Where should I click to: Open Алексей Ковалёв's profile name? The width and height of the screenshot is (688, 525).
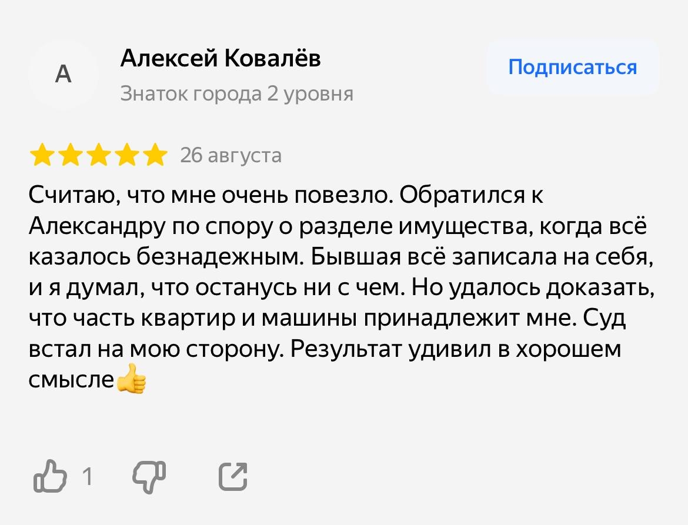click(x=221, y=59)
